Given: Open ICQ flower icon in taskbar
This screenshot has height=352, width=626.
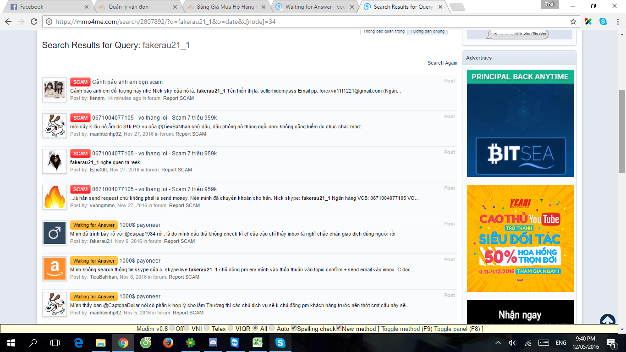Looking at the screenshot, I should (190, 343).
